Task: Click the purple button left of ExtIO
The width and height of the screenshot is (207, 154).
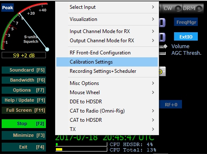Action: [162, 37]
